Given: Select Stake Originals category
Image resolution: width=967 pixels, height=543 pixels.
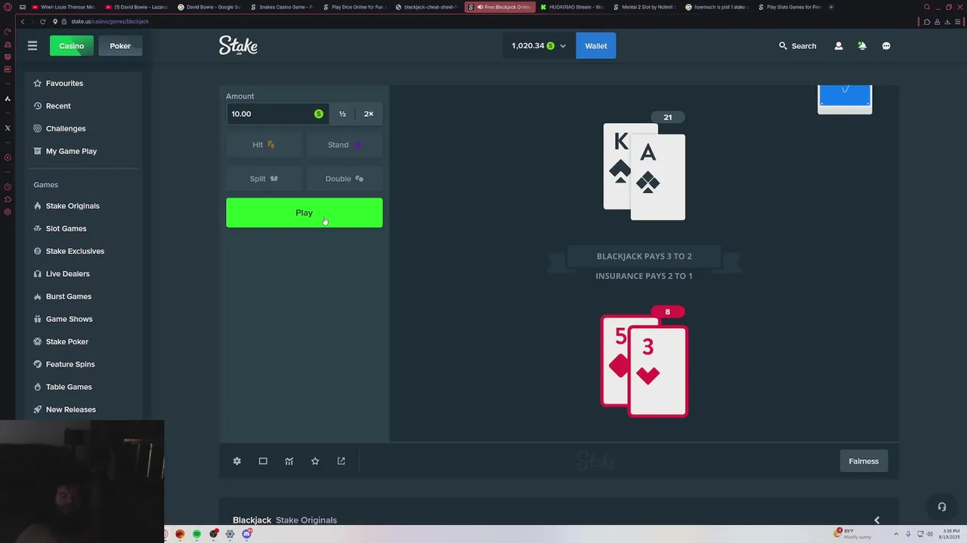Looking at the screenshot, I should pos(83,206).
